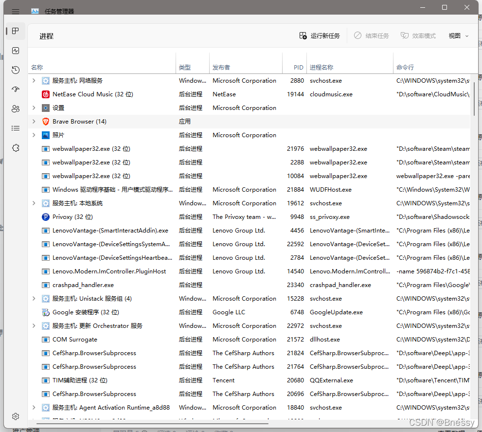482x432 pixels.
Task: Expand the 照片 process group
Action: click(34, 135)
